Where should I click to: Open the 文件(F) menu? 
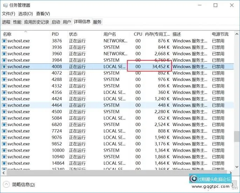8,14
